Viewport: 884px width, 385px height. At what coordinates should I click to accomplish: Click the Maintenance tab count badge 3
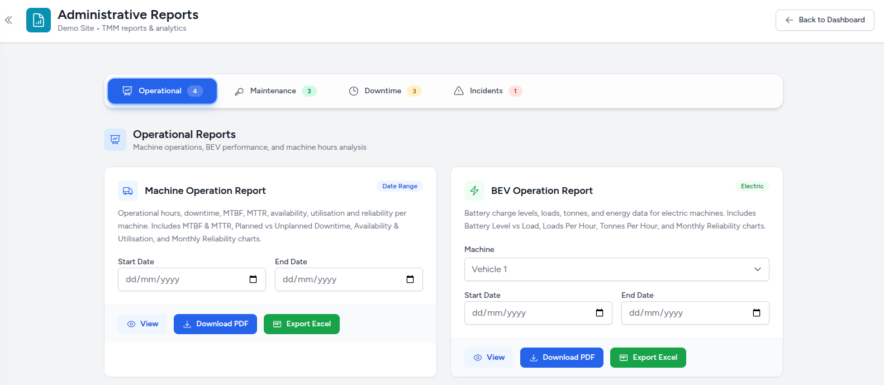(309, 91)
